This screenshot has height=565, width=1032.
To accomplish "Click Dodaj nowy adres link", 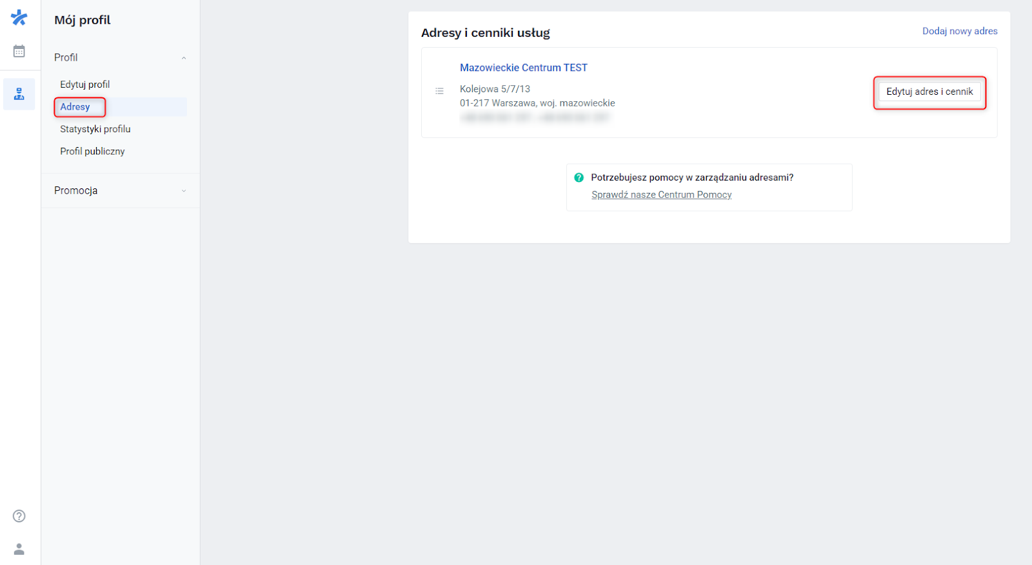I will 959,30.
